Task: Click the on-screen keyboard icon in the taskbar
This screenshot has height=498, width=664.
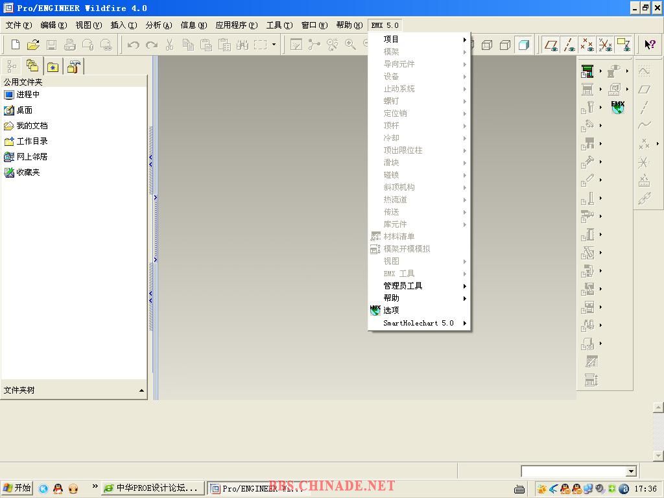Action: click(x=519, y=489)
